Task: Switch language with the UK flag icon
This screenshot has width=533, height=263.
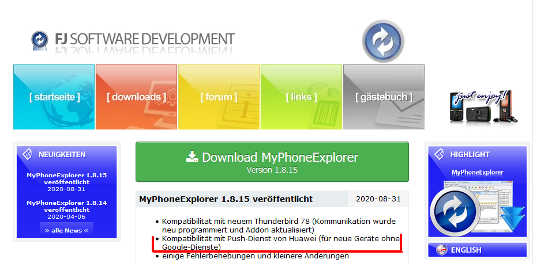Action: point(442,250)
